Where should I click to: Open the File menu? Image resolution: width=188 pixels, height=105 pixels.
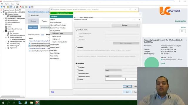point(2,4)
